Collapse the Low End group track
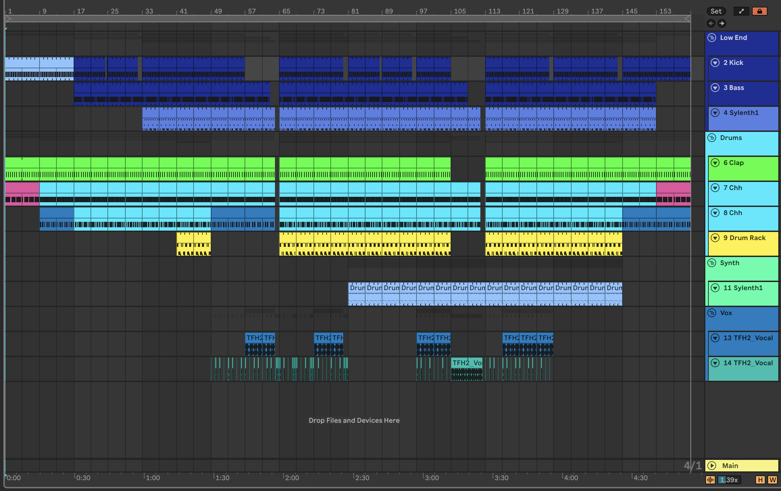This screenshot has height=491, width=781. 712,38
